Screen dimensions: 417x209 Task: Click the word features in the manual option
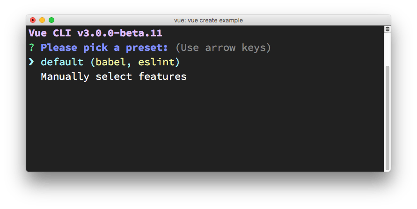(x=162, y=77)
